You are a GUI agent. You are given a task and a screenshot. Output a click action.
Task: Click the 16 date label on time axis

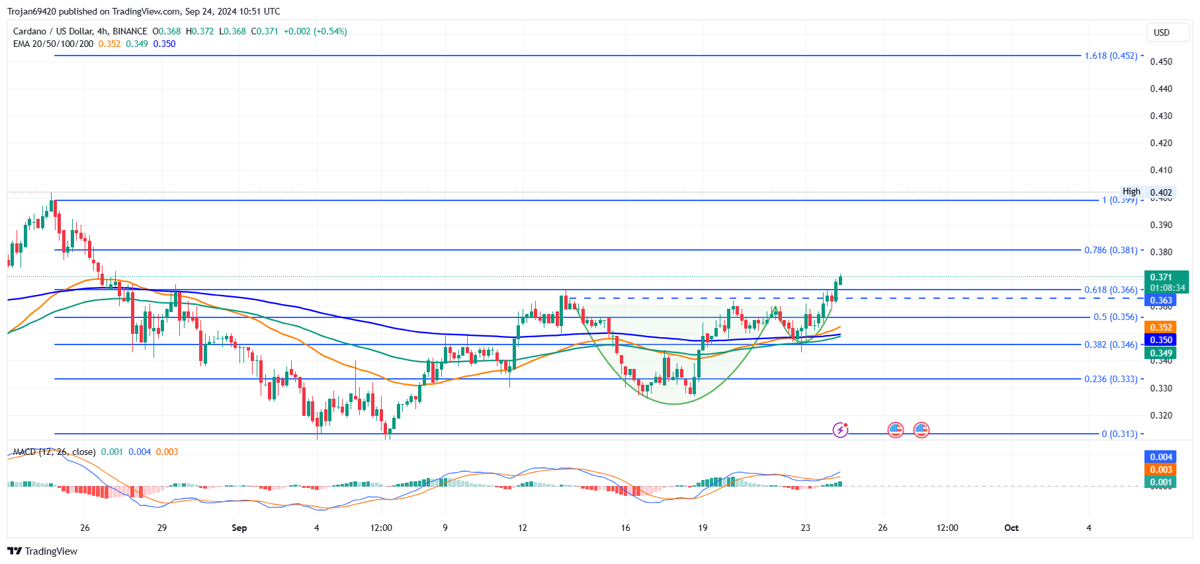626,528
